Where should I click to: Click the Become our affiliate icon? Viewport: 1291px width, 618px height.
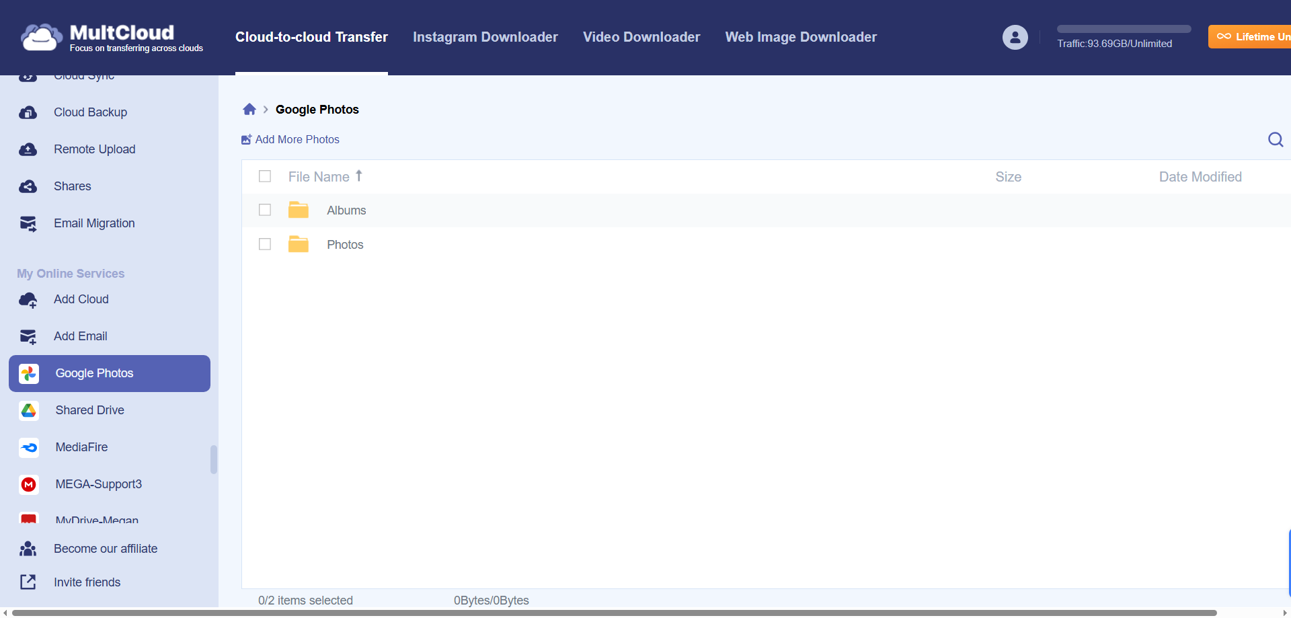coord(28,549)
